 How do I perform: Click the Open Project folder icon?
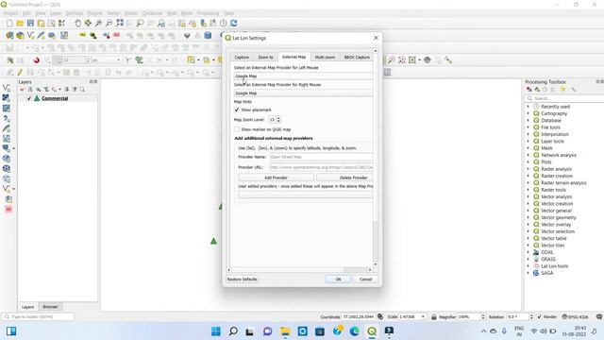coord(20,24)
